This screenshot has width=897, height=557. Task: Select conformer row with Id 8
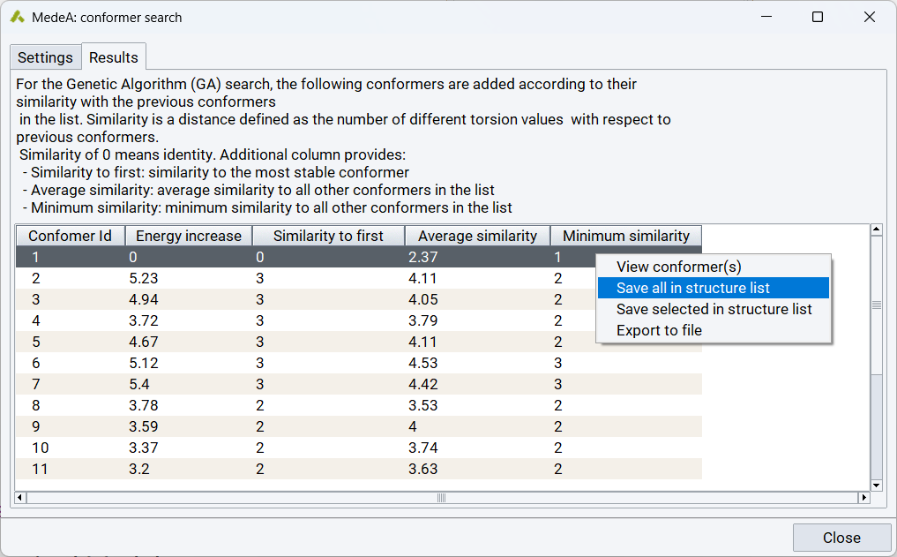pyautogui.click(x=359, y=405)
